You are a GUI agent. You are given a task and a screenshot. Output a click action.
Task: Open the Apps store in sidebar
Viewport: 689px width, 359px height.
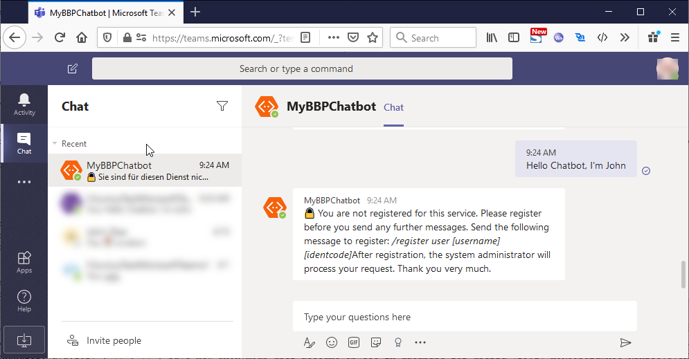(24, 262)
